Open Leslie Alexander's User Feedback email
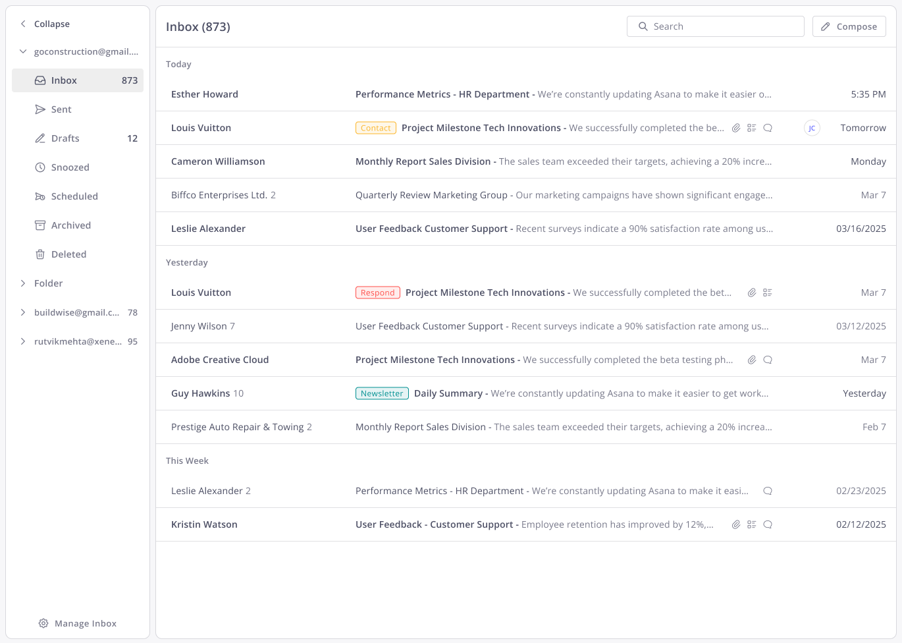The height and width of the screenshot is (643, 902). click(526, 229)
